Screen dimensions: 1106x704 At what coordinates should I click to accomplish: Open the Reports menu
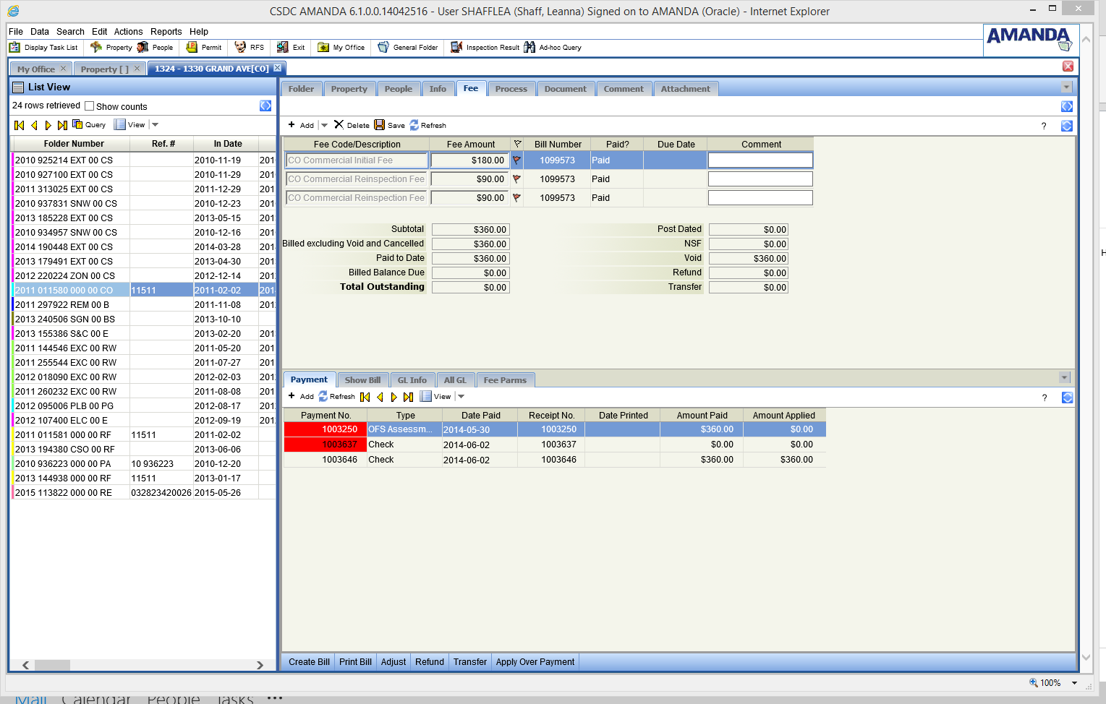tap(166, 32)
